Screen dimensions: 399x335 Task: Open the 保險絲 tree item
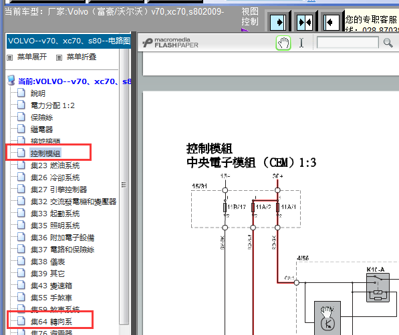pyautogui.click(x=41, y=117)
